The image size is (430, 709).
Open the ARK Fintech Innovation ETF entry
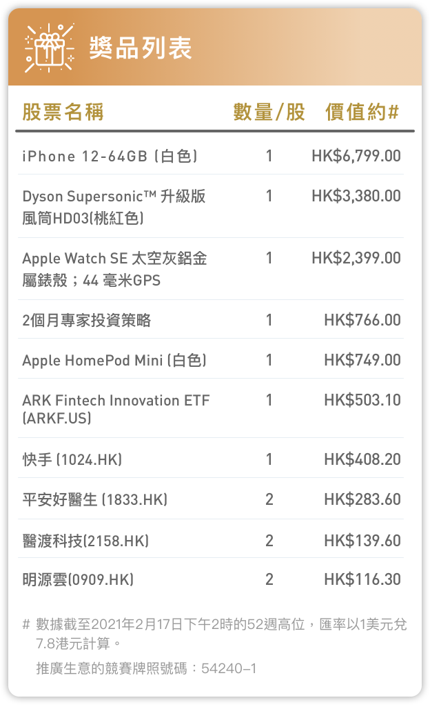click(116, 408)
